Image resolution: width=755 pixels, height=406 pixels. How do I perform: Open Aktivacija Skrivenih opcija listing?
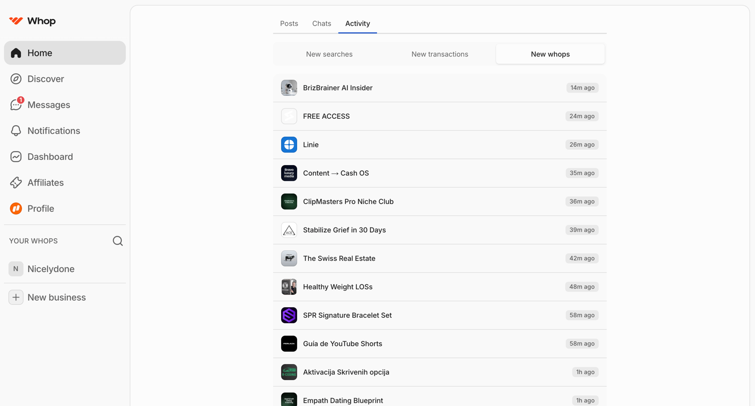coord(440,372)
